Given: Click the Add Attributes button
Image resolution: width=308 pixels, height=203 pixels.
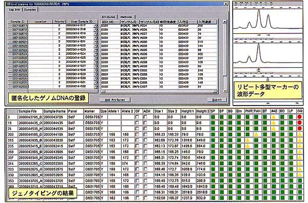Looking at the screenshot, I should (x=115, y=99).
